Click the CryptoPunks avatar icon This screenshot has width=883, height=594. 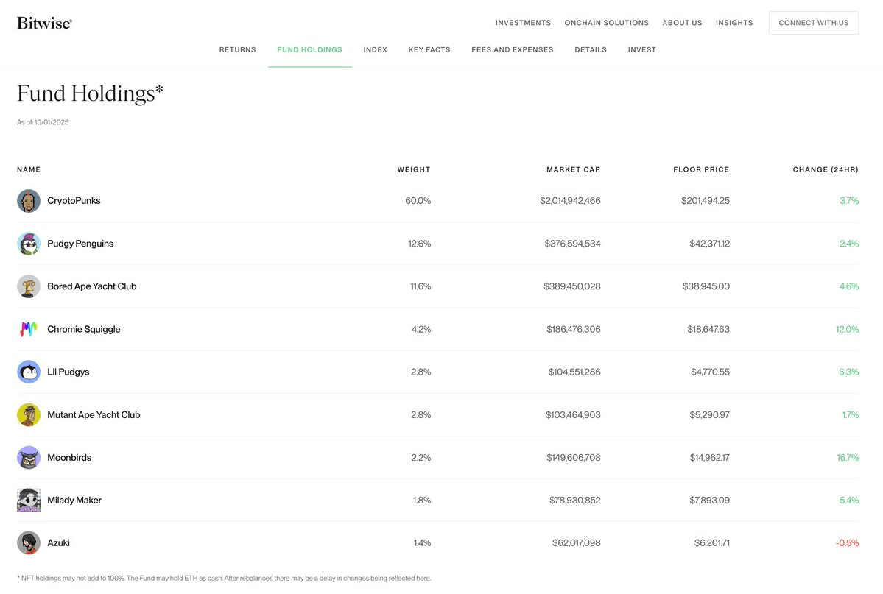[29, 201]
